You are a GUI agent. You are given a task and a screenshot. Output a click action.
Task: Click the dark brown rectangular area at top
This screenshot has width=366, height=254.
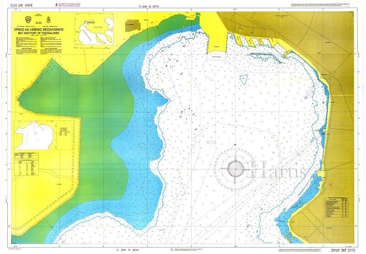pos(133,26)
